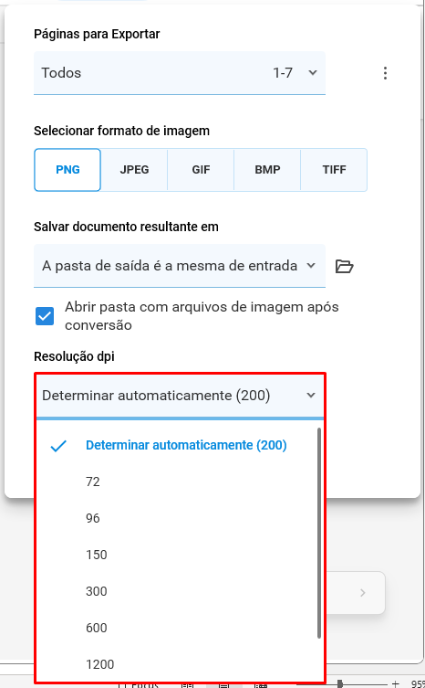425x688 pixels.
Task: Click the zoom in plus icon
Action: 395,683
